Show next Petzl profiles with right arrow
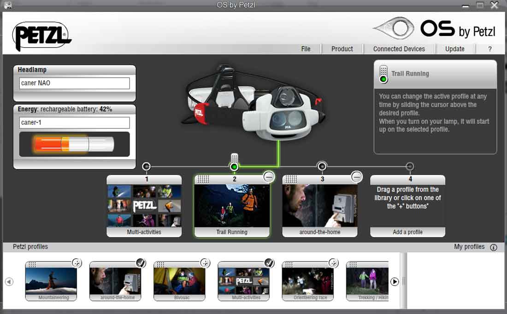Screen dimensions: 507x314 [395, 282]
